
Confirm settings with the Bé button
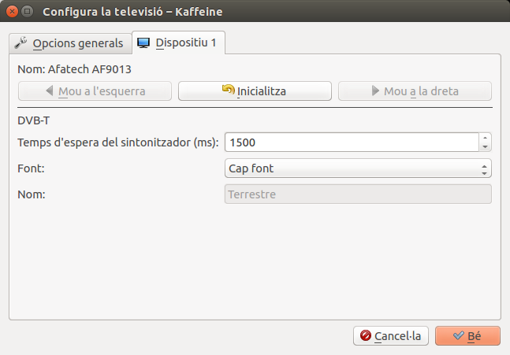[x=467, y=336]
